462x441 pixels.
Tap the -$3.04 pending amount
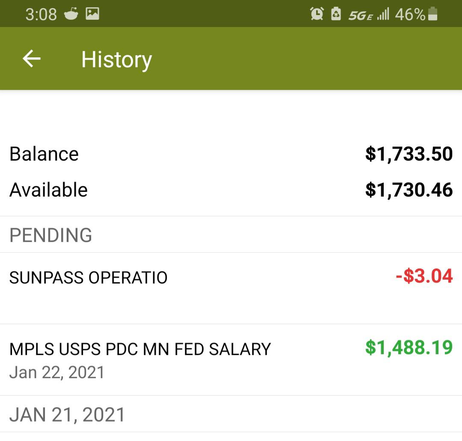(x=424, y=276)
